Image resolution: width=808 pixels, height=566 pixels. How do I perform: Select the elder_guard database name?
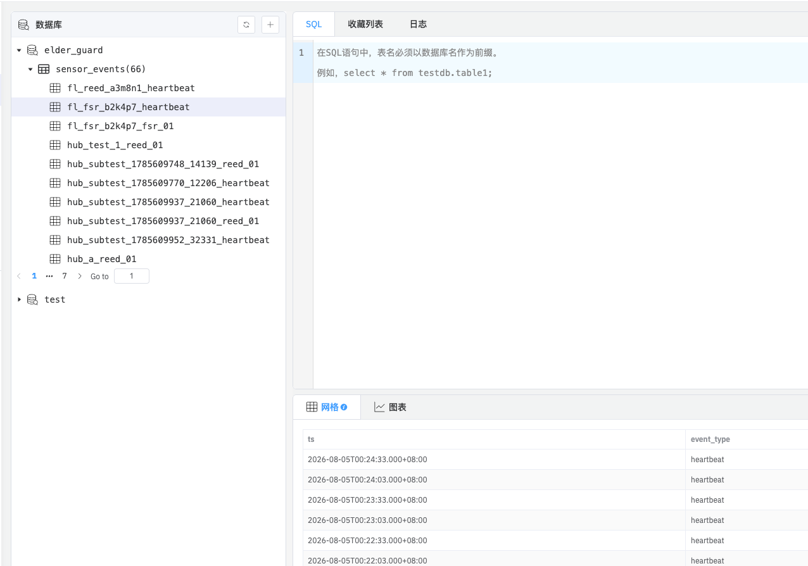coord(73,50)
